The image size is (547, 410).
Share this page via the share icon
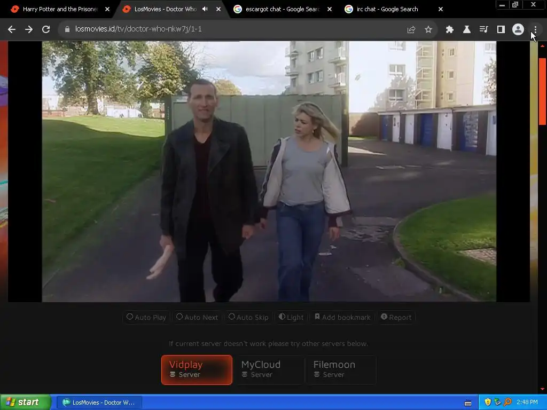tap(411, 30)
